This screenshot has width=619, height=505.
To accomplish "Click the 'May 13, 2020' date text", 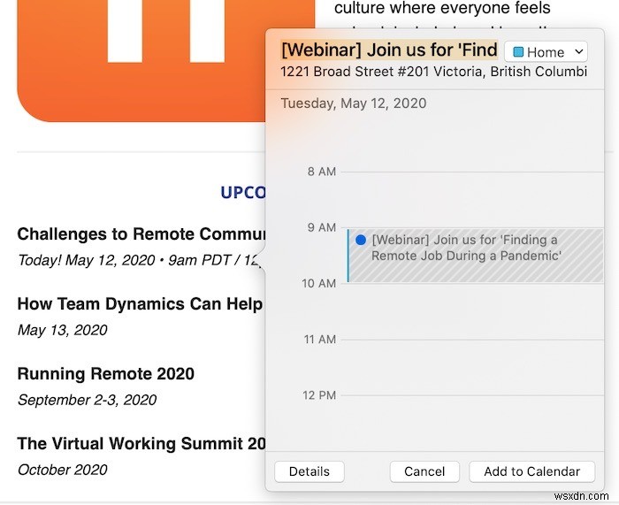I will pos(63,330).
